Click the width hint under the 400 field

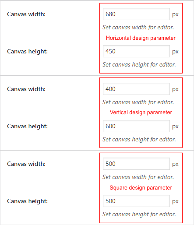(x=138, y=102)
